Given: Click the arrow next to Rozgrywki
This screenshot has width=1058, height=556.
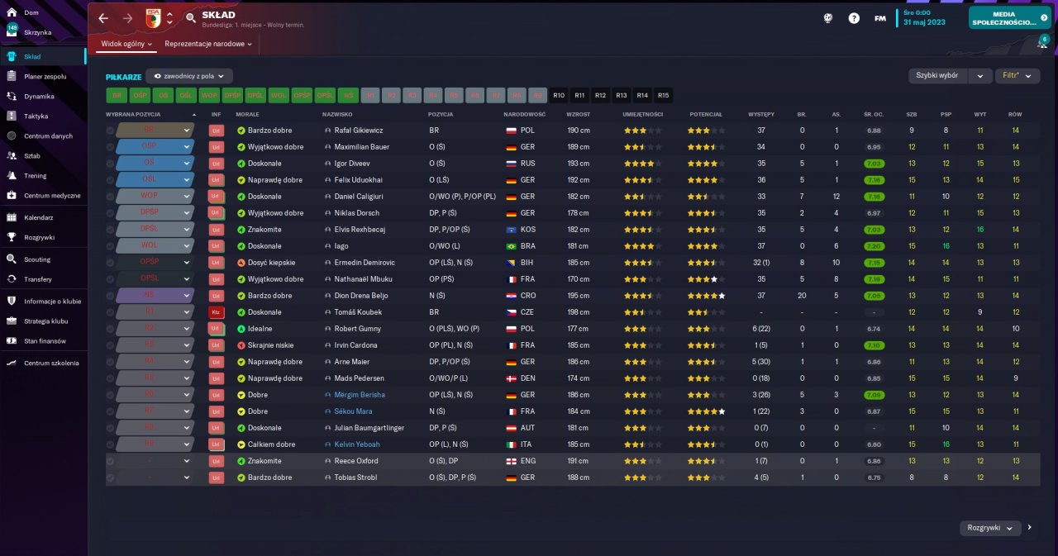Looking at the screenshot, I should coord(1030,527).
